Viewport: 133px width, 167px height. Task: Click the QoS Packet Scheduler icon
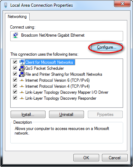pos(22,68)
